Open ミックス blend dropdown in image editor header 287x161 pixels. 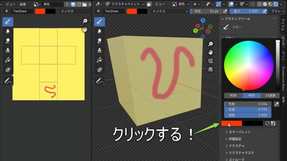[75, 11]
